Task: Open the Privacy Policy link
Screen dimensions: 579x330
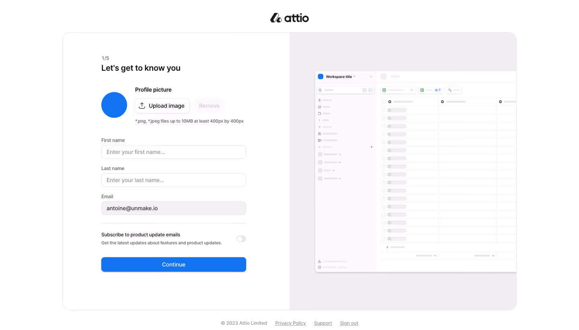Action: (290, 323)
